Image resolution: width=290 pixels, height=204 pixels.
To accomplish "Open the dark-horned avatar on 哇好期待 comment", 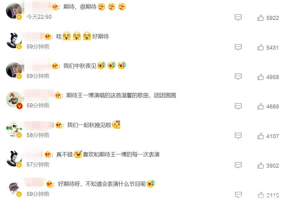I will point(14,40).
